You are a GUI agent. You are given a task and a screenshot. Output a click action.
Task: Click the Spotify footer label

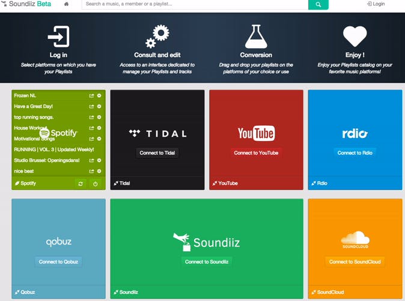[25, 183]
